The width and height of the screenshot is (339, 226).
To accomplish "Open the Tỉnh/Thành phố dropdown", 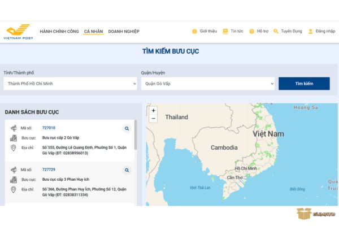I will tap(70, 84).
